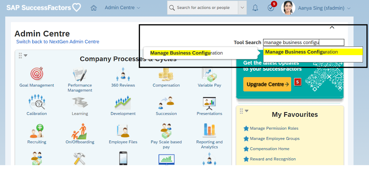Screen dimensions: 369x194
Task: Collapse the Tool Search panel chevron
Action: pyautogui.click(x=332, y=27)
